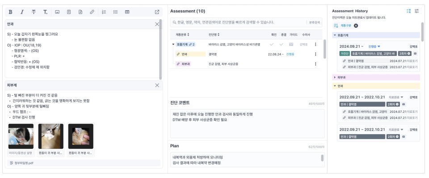The height and width of the screenshot is (178, 429).
Task: Toggle 확진 checkmark for 호흡기계 row
Action: pyautogui.click(x=272, y=44)
